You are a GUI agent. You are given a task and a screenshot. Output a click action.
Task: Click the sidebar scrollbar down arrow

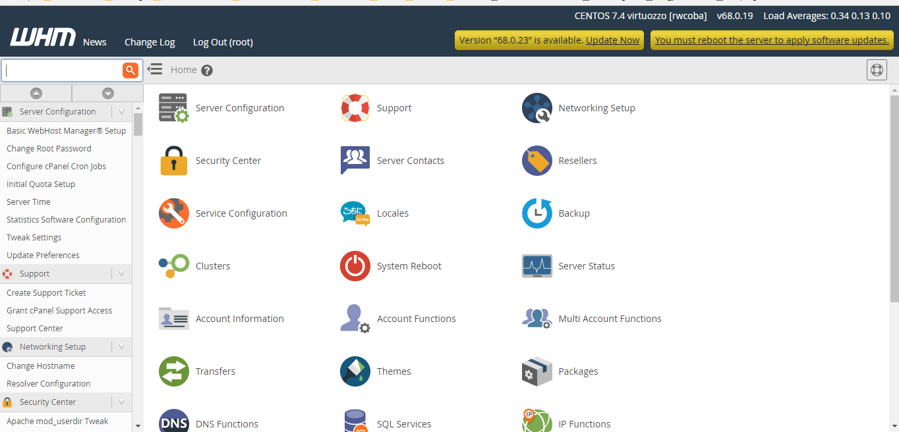click(138, 426)
